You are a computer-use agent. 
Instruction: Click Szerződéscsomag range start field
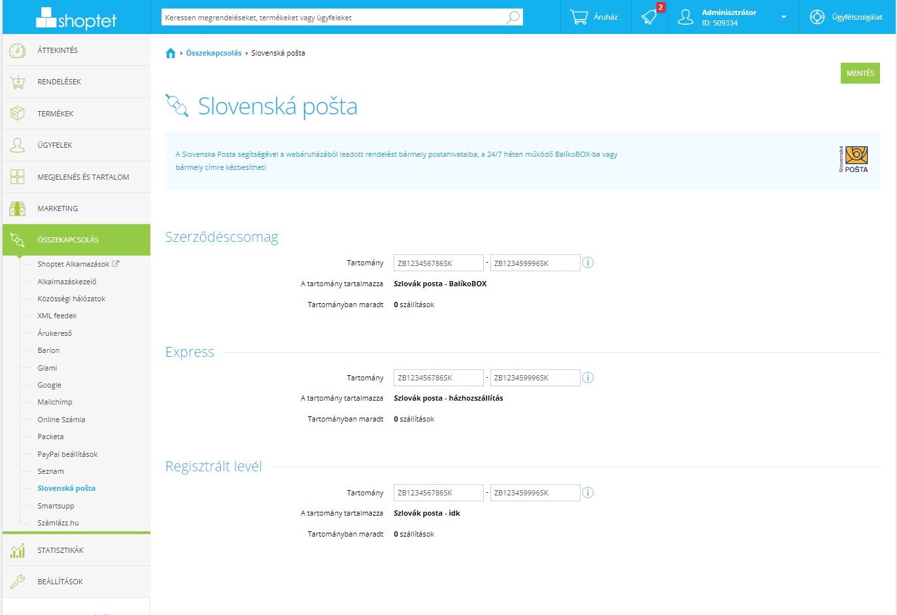(439, 263)
